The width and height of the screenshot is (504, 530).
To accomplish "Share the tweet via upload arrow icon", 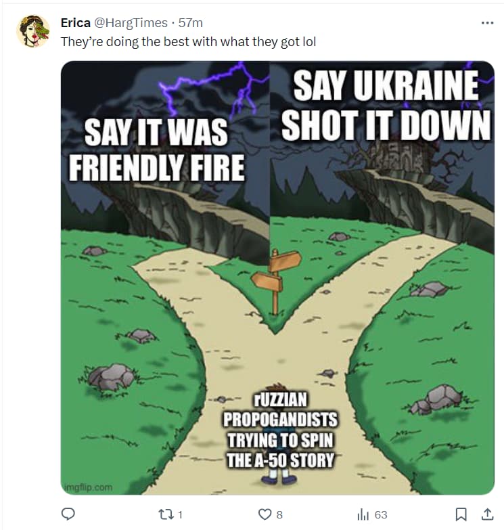I will [x=487, y=514].
